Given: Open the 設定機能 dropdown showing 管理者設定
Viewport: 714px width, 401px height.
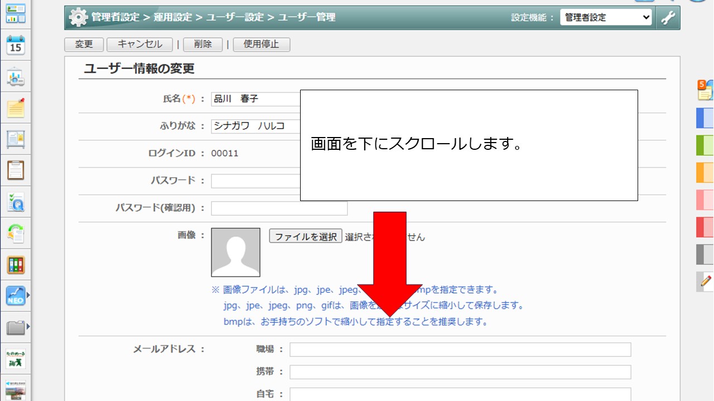Looking at the screenshot, I should (x=606, y=18).
